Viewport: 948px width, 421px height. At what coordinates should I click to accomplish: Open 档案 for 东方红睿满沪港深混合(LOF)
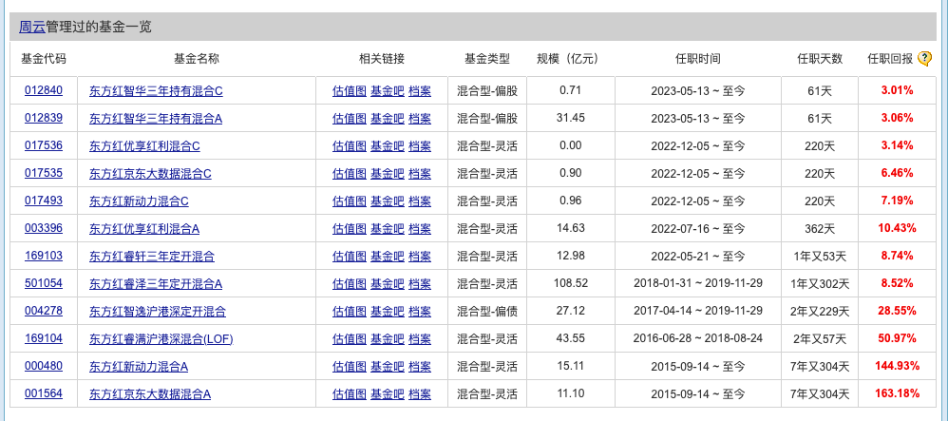pos(420,339)
